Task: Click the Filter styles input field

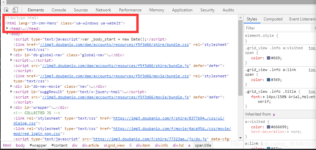Action: (278, 28)
